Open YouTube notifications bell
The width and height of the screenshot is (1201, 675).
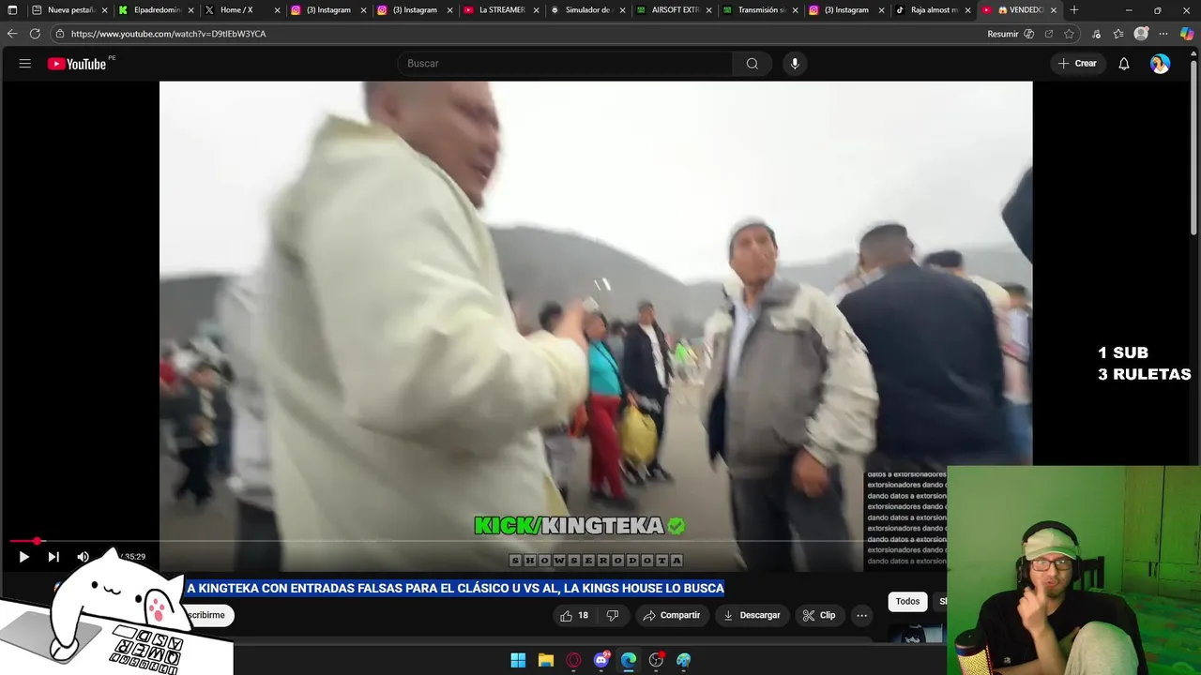pos(1123,64)
